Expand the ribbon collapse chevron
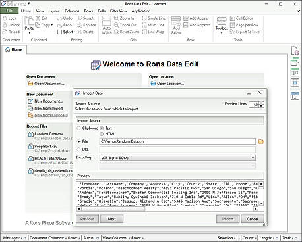Screen dimensions: 302x242 pos(298,11)
